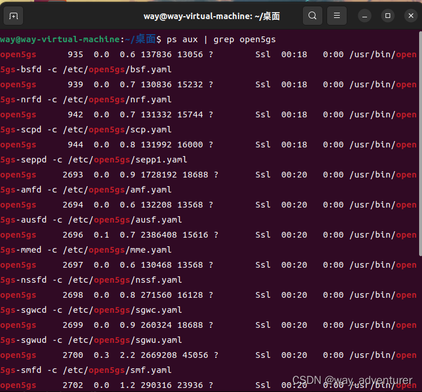The height and width of the screenshot is (392, 422).
Task: Click the VSZ value 2386408
Action: click(x=159, y=235)
